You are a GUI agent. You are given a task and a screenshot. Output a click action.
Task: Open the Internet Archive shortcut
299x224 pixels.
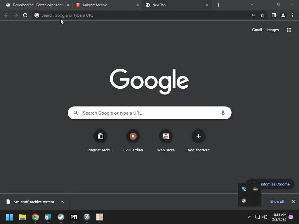pos(100,141)
